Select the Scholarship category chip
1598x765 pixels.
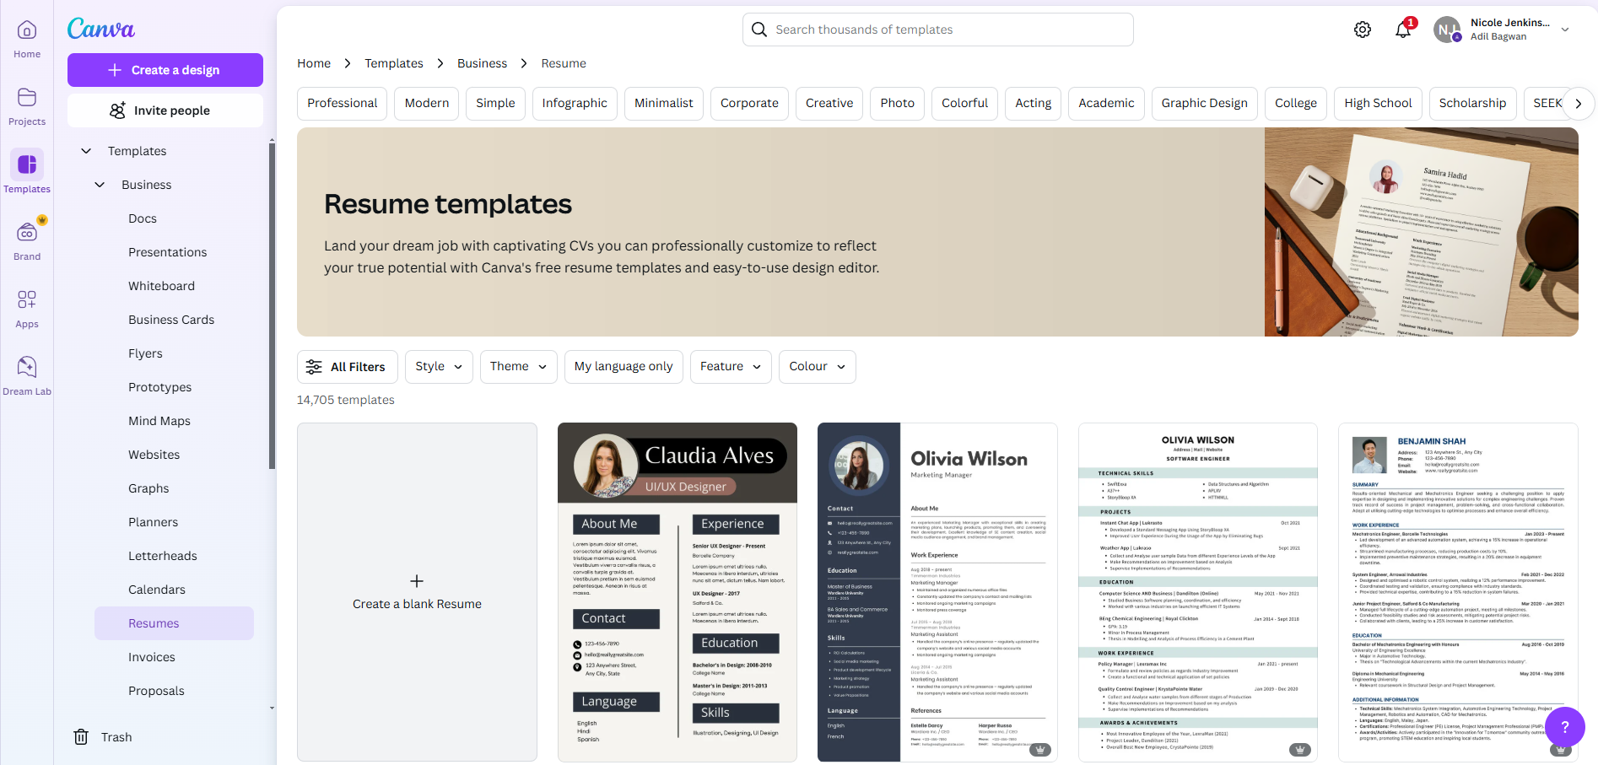pyautogui.click(x=1473, y=104)
